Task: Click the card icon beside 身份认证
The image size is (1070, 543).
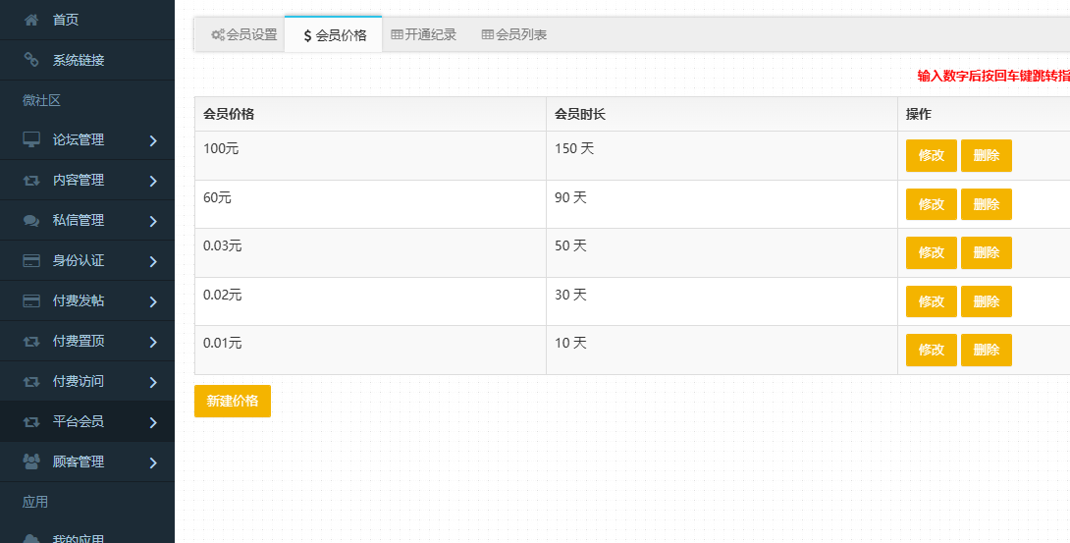Action: [31, 261]
